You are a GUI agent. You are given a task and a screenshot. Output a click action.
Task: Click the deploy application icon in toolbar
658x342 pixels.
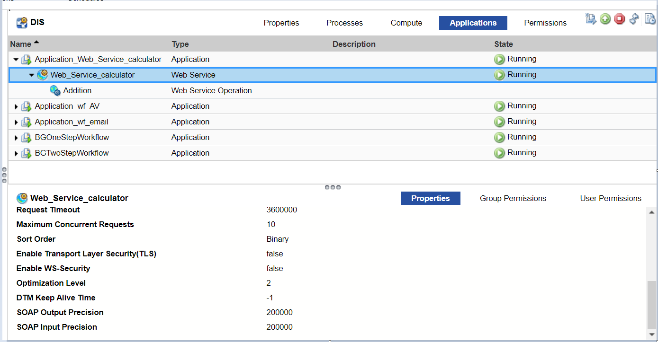(591, 19)
